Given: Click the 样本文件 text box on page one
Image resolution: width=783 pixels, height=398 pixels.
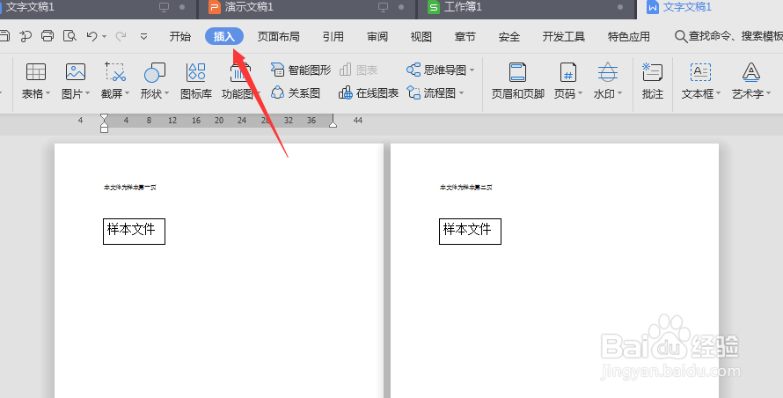Looking at the screenshot, I should pos(134,232).
